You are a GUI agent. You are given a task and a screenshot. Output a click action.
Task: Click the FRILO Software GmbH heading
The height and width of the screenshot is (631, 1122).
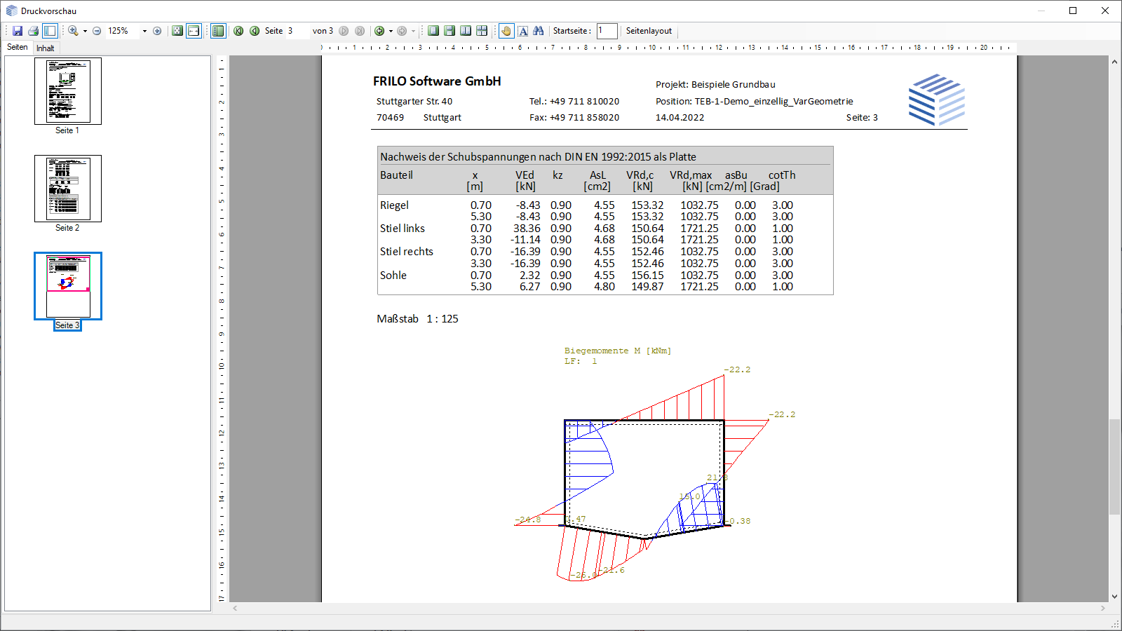[x=437, y=81]
